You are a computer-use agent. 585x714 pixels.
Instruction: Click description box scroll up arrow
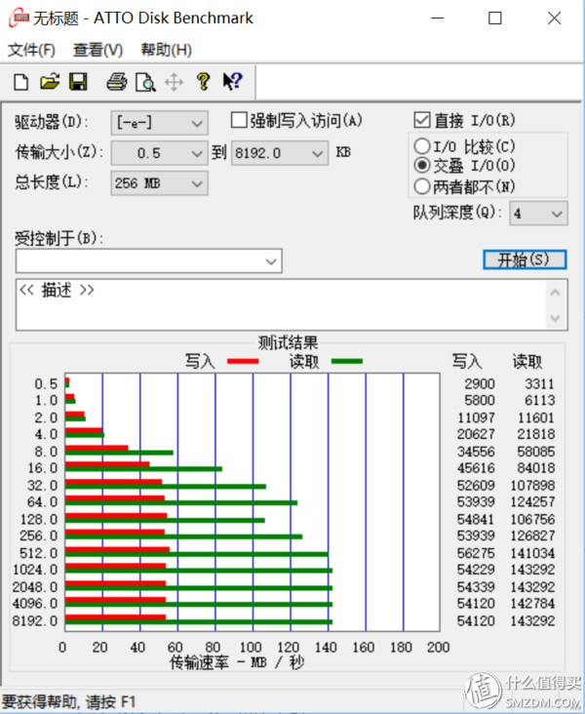point(555,293)
